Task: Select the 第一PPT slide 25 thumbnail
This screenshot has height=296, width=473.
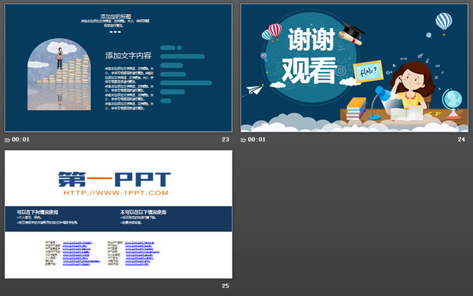Action: pyautogui.click(x=118, y=214)
